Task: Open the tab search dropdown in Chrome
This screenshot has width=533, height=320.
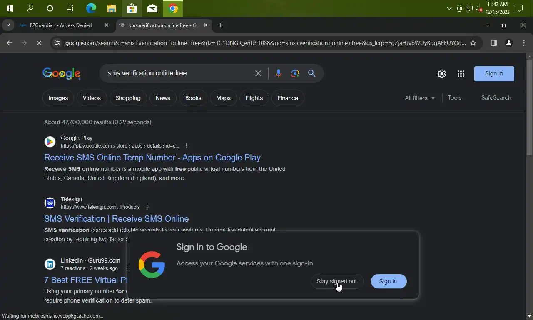Action: [8, 25]
